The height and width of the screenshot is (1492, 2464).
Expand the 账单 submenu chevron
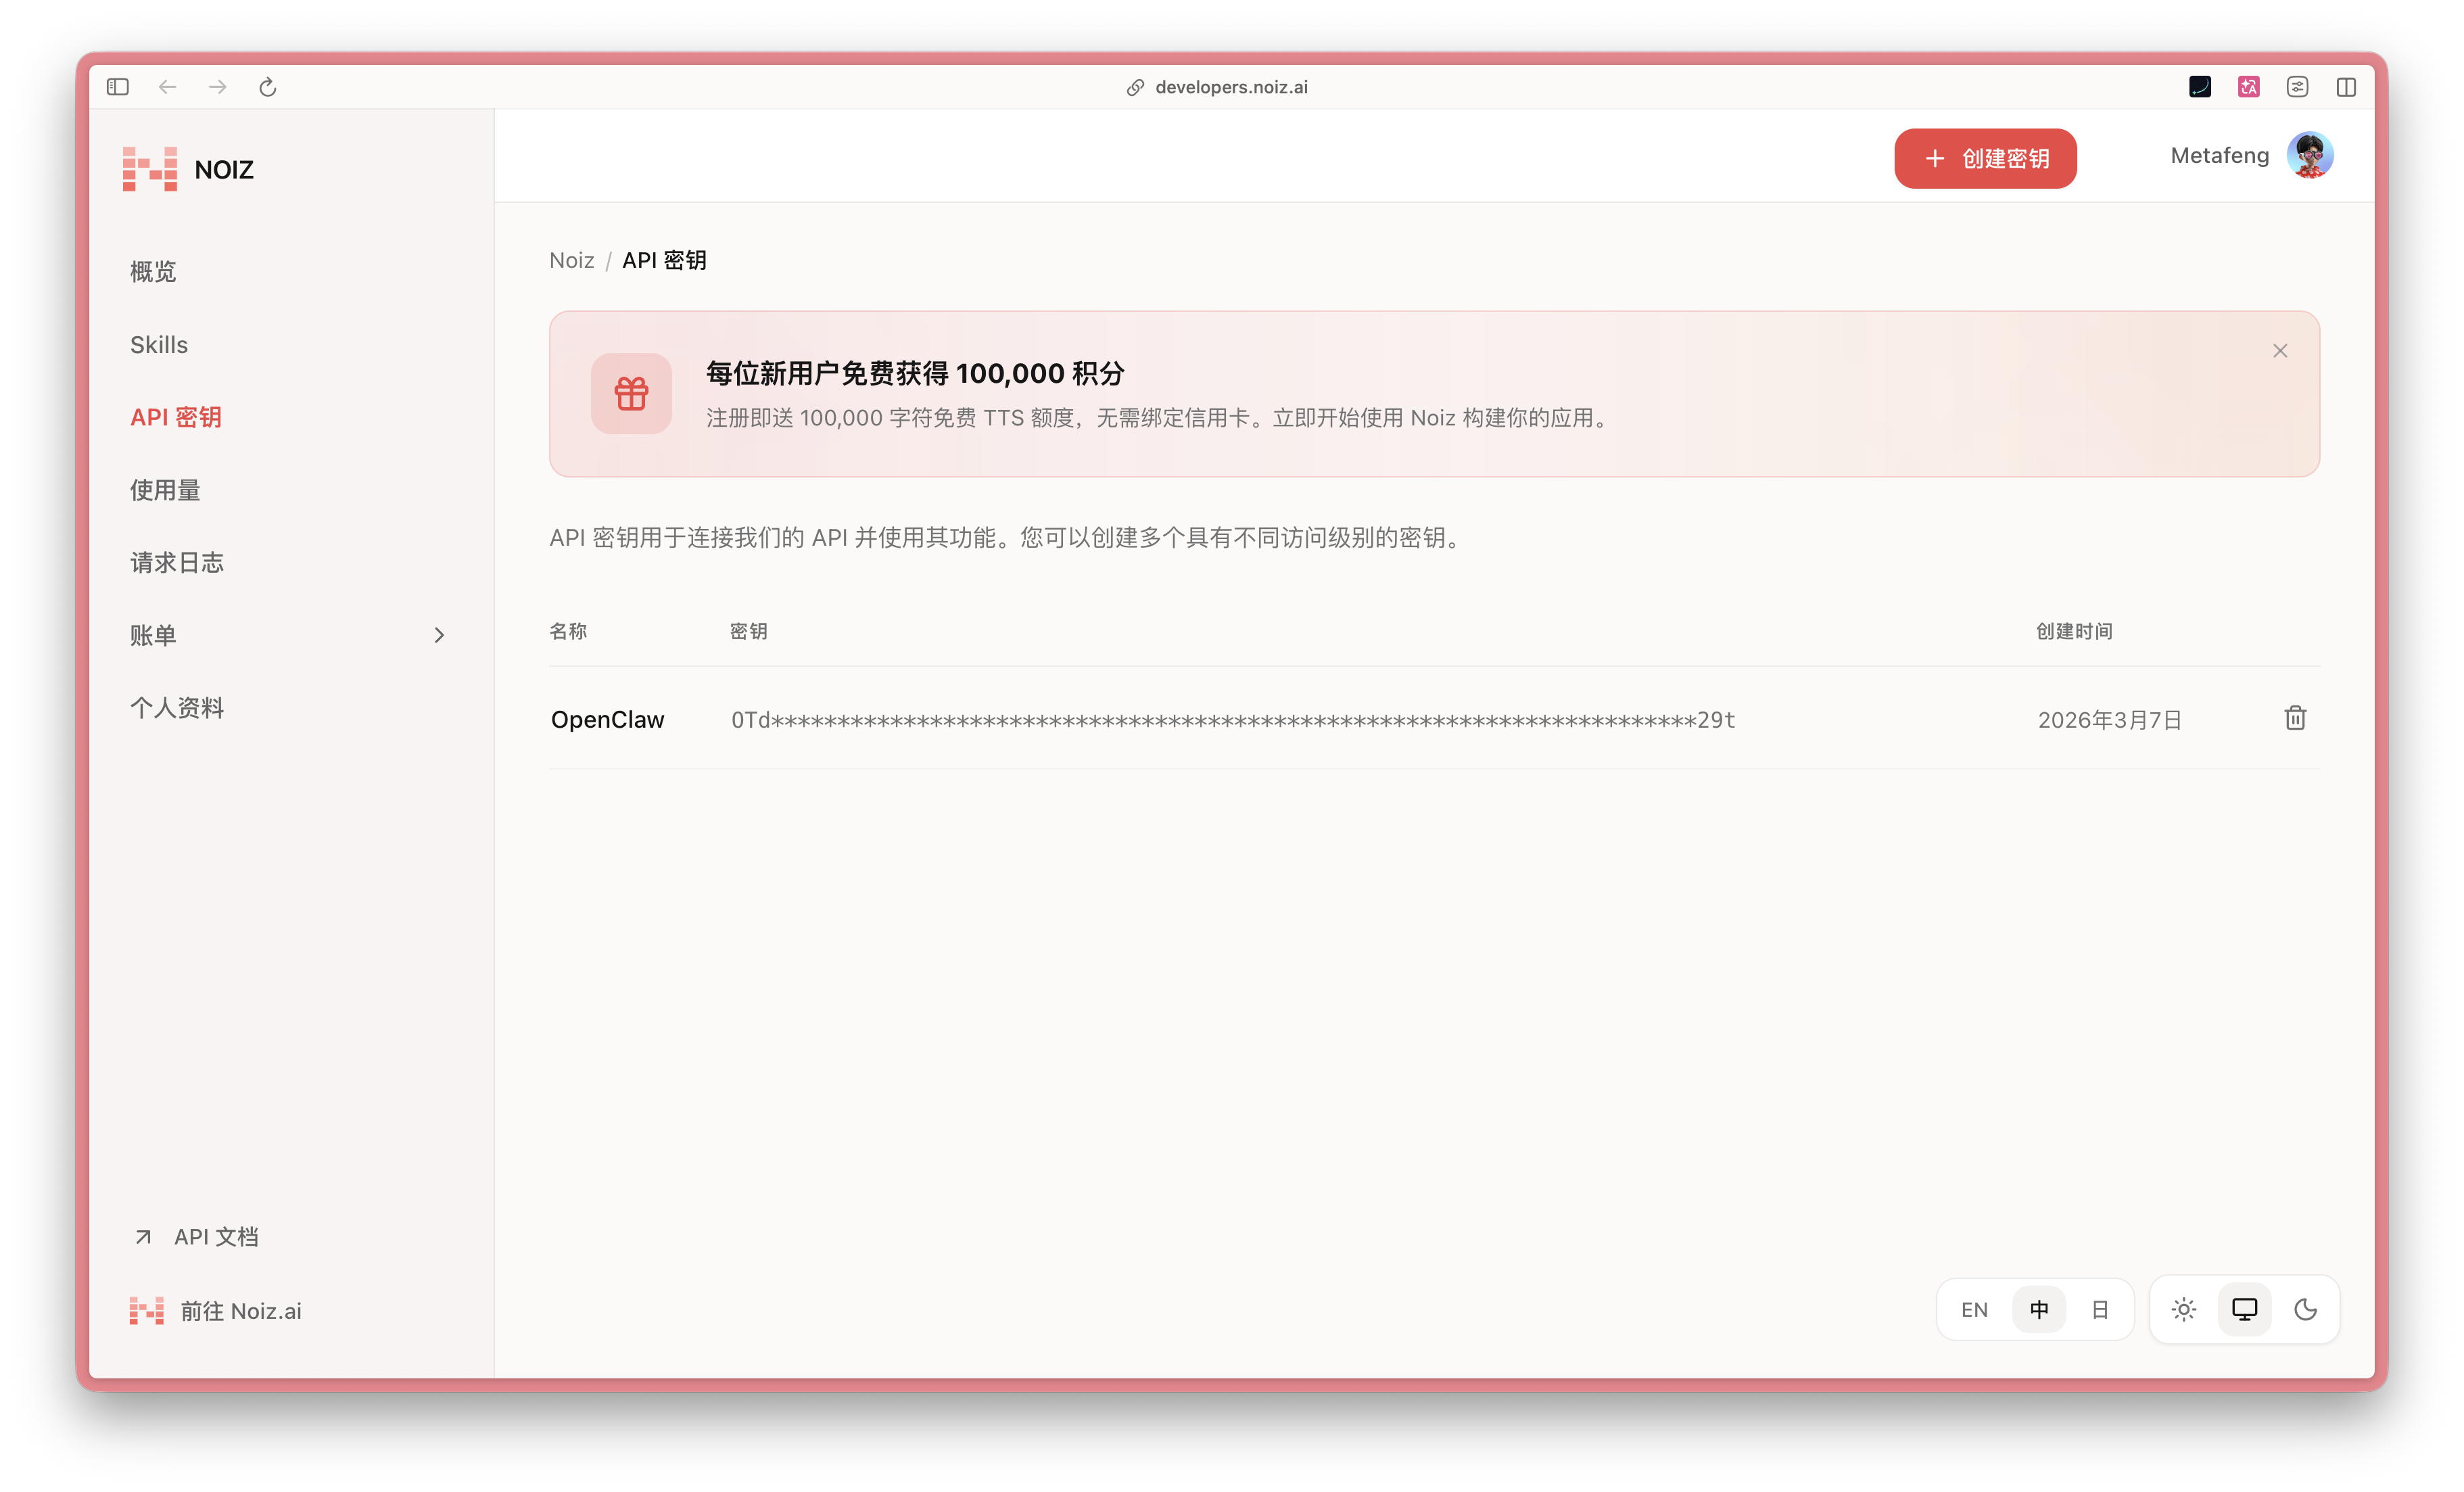pos(439,635)
